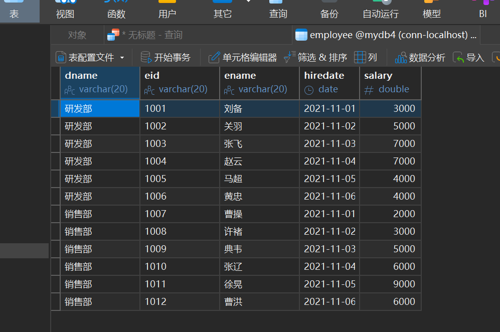The height and width of the screenshot is (332, 500).
Task: Open the 函数 (Function) toolbar item
Action: [116, 11]
